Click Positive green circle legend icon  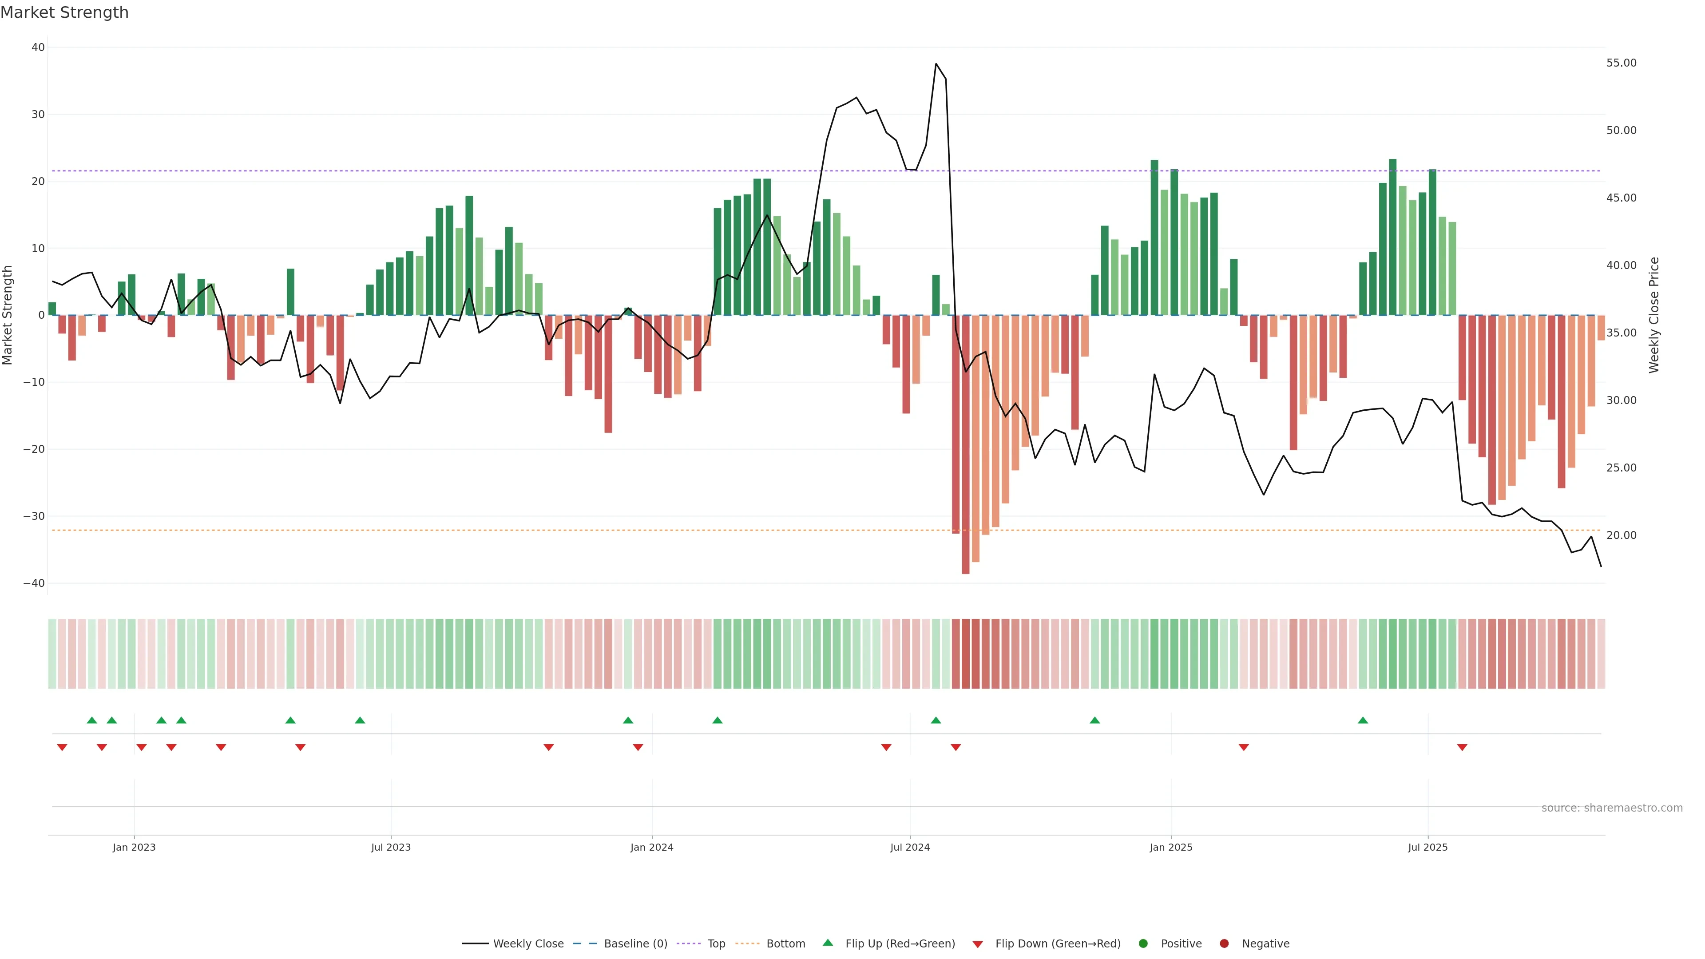pos(1143,944)
